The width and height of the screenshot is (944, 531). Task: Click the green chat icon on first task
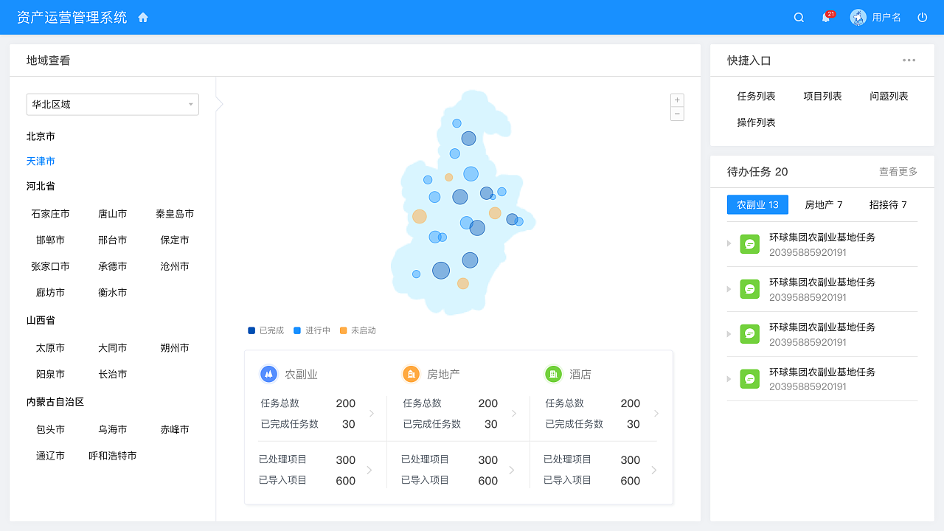[749, 243]
